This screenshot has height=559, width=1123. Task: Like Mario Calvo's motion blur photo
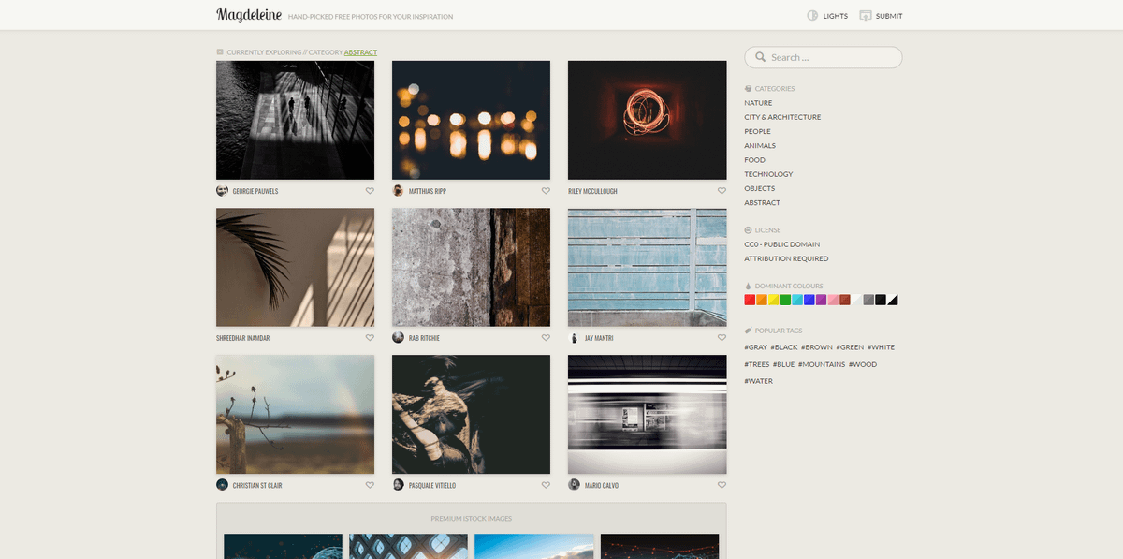(722, 485)
